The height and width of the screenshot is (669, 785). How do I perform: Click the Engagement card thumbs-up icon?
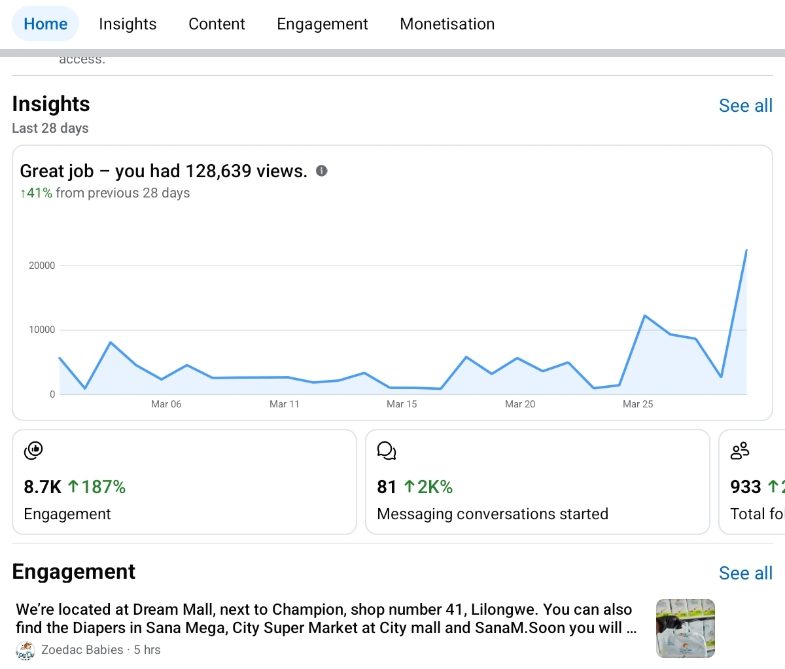tap(33, 451)
